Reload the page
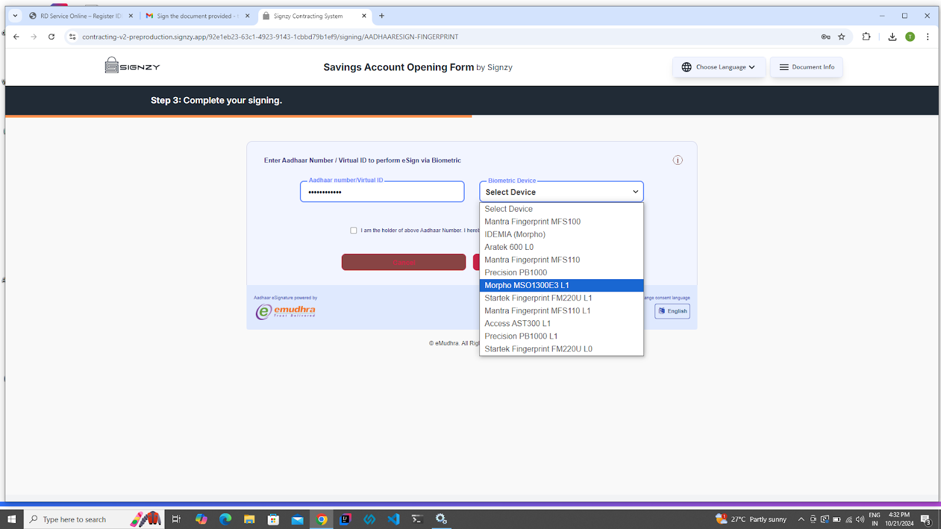Viewport: 941px width, 529px height. click(x=52, y=36)
